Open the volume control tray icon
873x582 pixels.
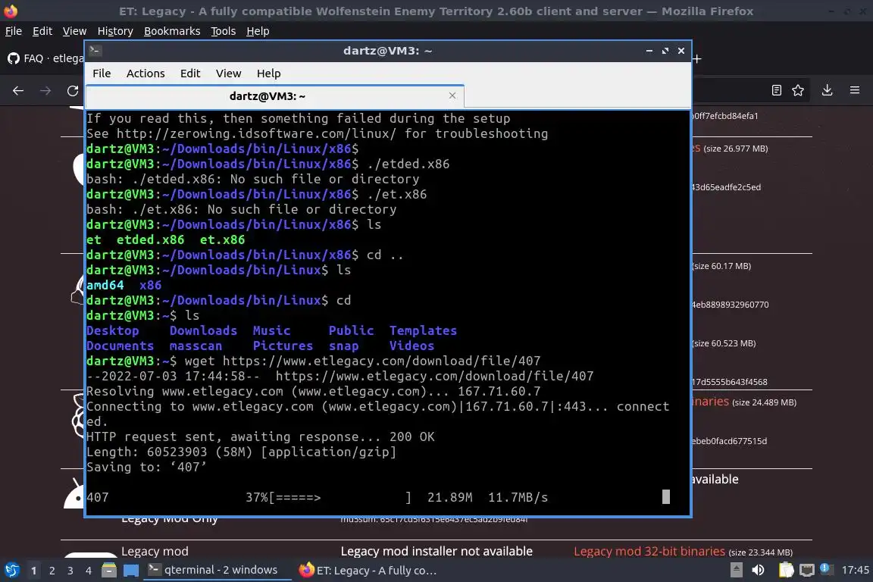[758, 570]
